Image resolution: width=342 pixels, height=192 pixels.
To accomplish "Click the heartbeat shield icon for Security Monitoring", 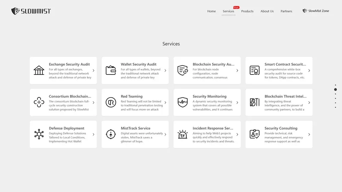I will pos(183,102).
